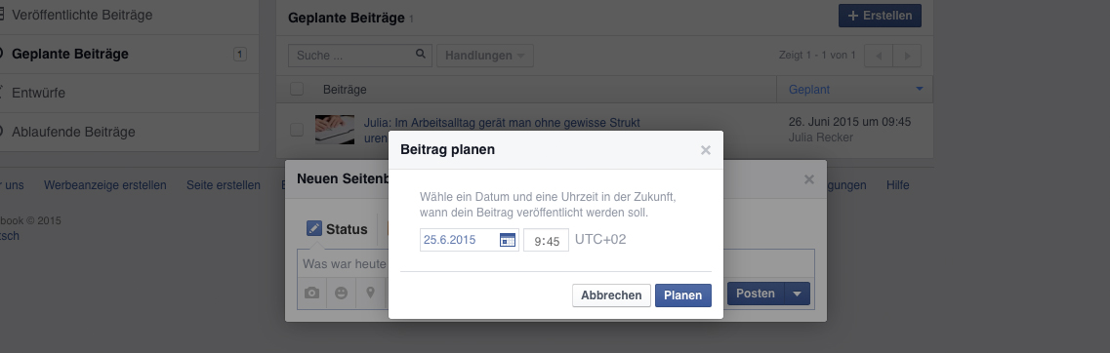The width and height of the screenshot is (1110, 353).
Task: Toggle the select-all Beiträge checkbox
Action: (297, 89)
